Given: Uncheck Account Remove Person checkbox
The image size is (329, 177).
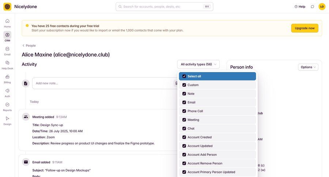Looking at the screenshot, I should click(184, 163).
